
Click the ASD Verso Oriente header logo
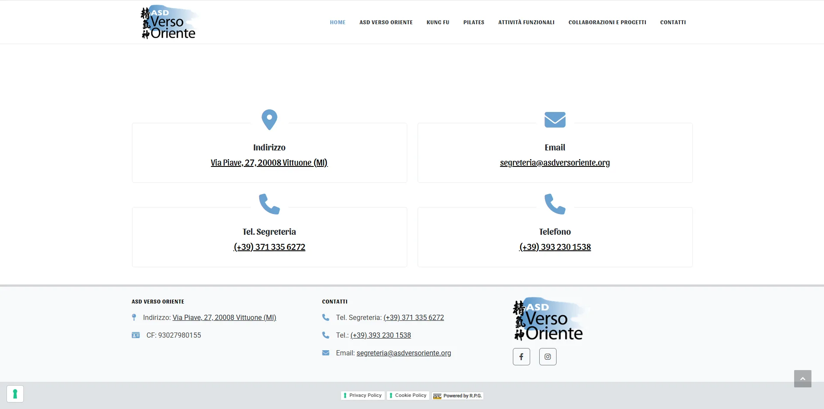click(169, 22)
